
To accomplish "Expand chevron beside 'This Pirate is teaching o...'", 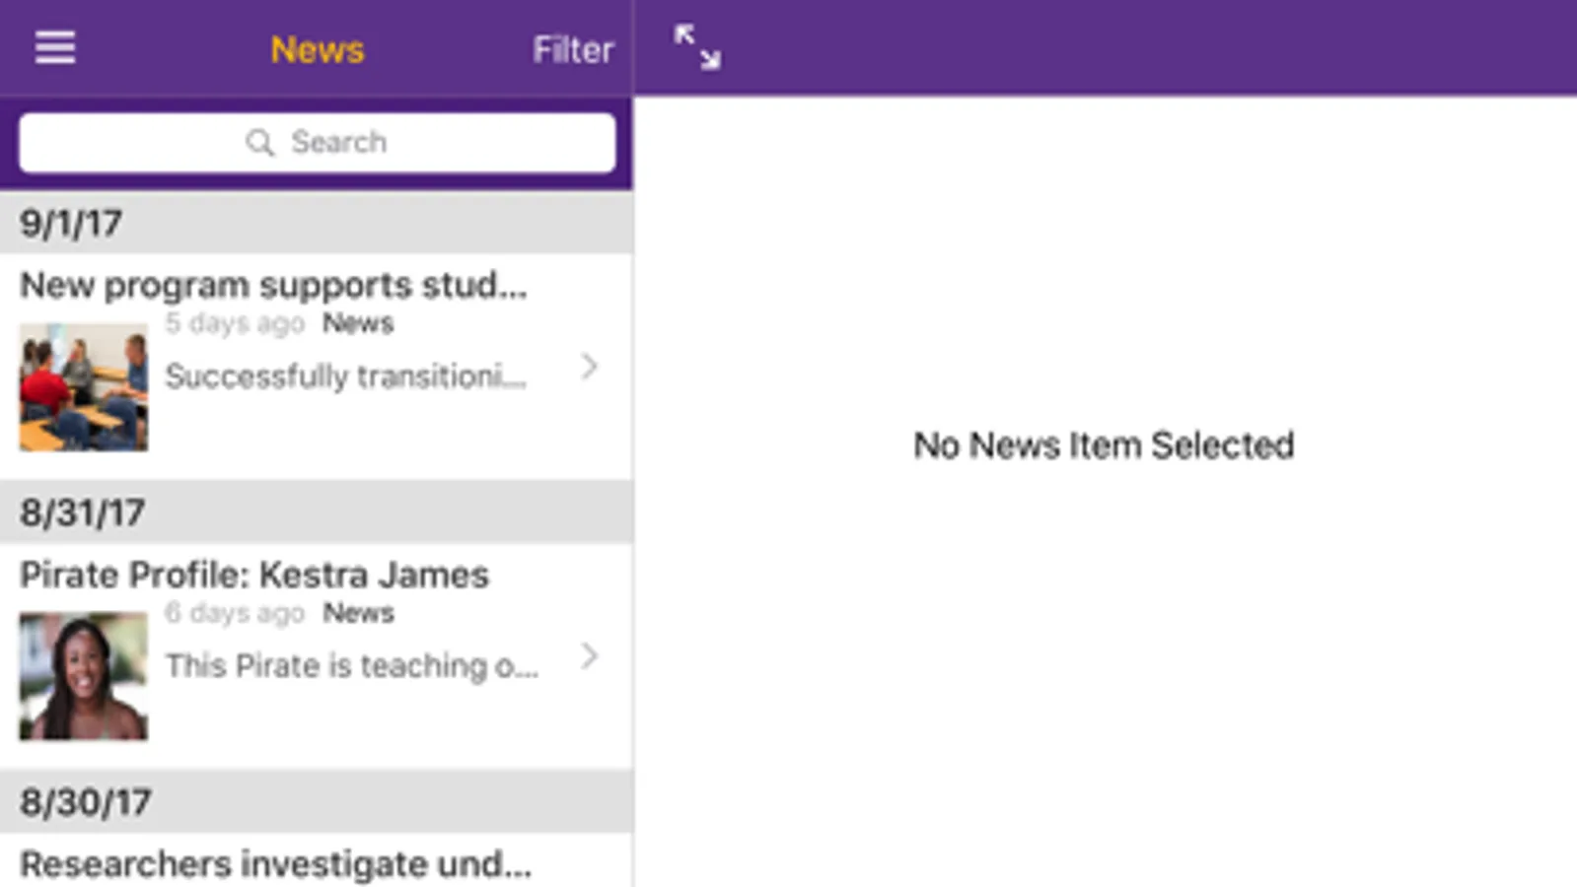I will [x=590, y=656].
